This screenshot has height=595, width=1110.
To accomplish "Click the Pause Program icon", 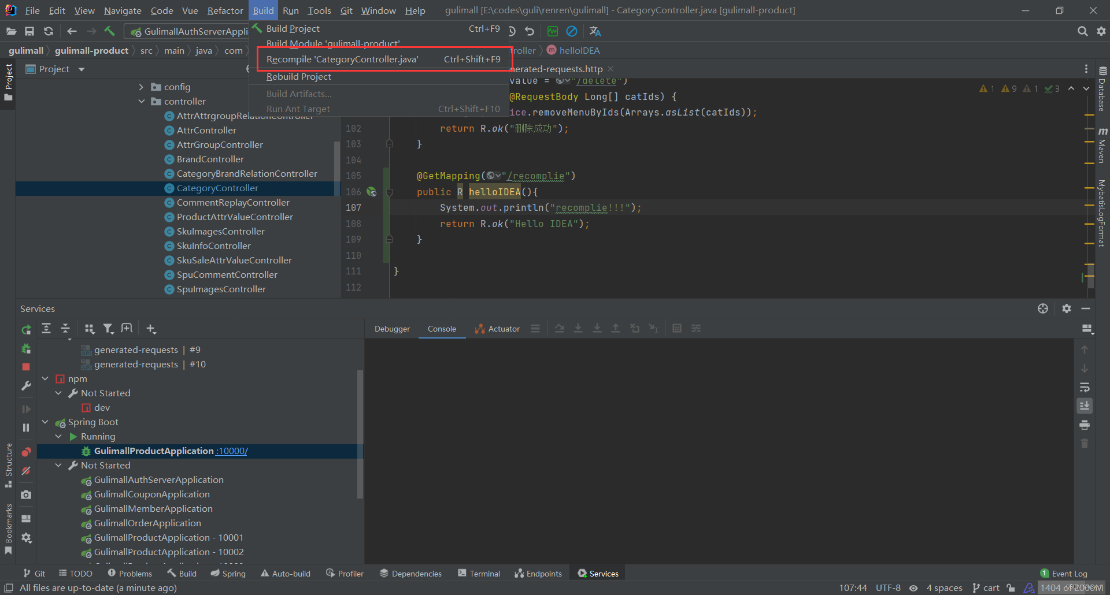I will pos(26,427).
